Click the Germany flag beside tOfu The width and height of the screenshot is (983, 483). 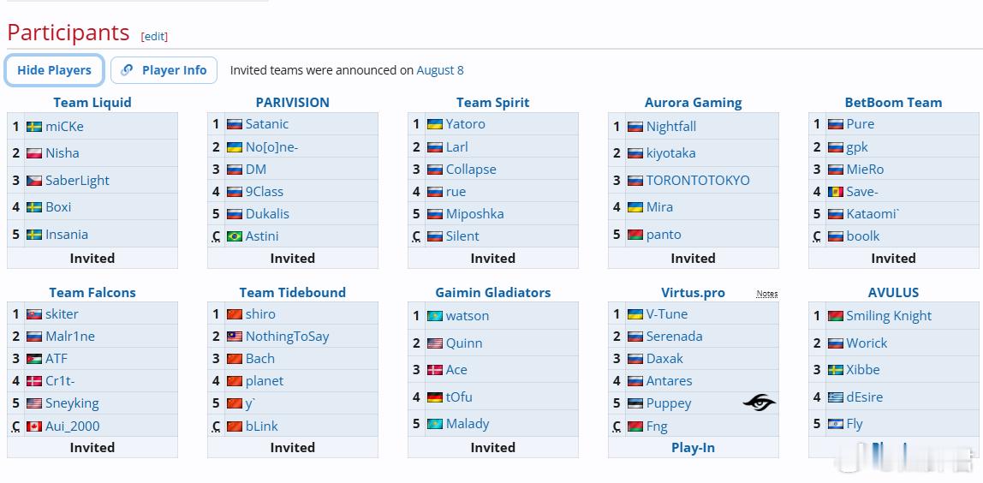tap(434, 397)
